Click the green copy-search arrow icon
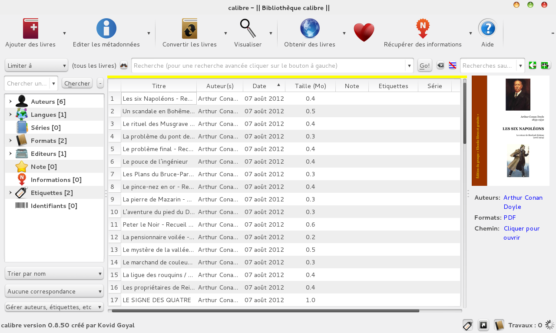 pyautogui.click(x=533, y=66)
